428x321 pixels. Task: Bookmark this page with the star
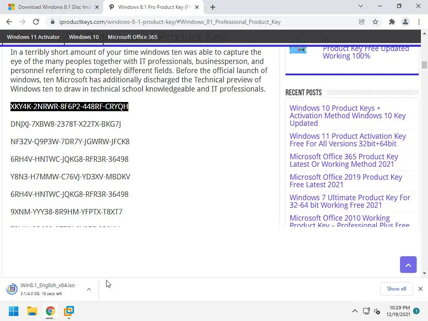pyautogui.click(x=375, y=22)
